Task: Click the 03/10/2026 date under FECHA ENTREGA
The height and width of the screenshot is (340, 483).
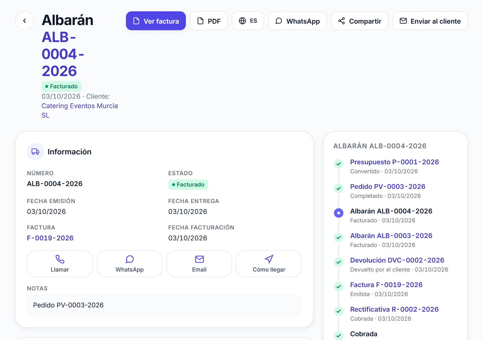Action: (x=188, y=212)
